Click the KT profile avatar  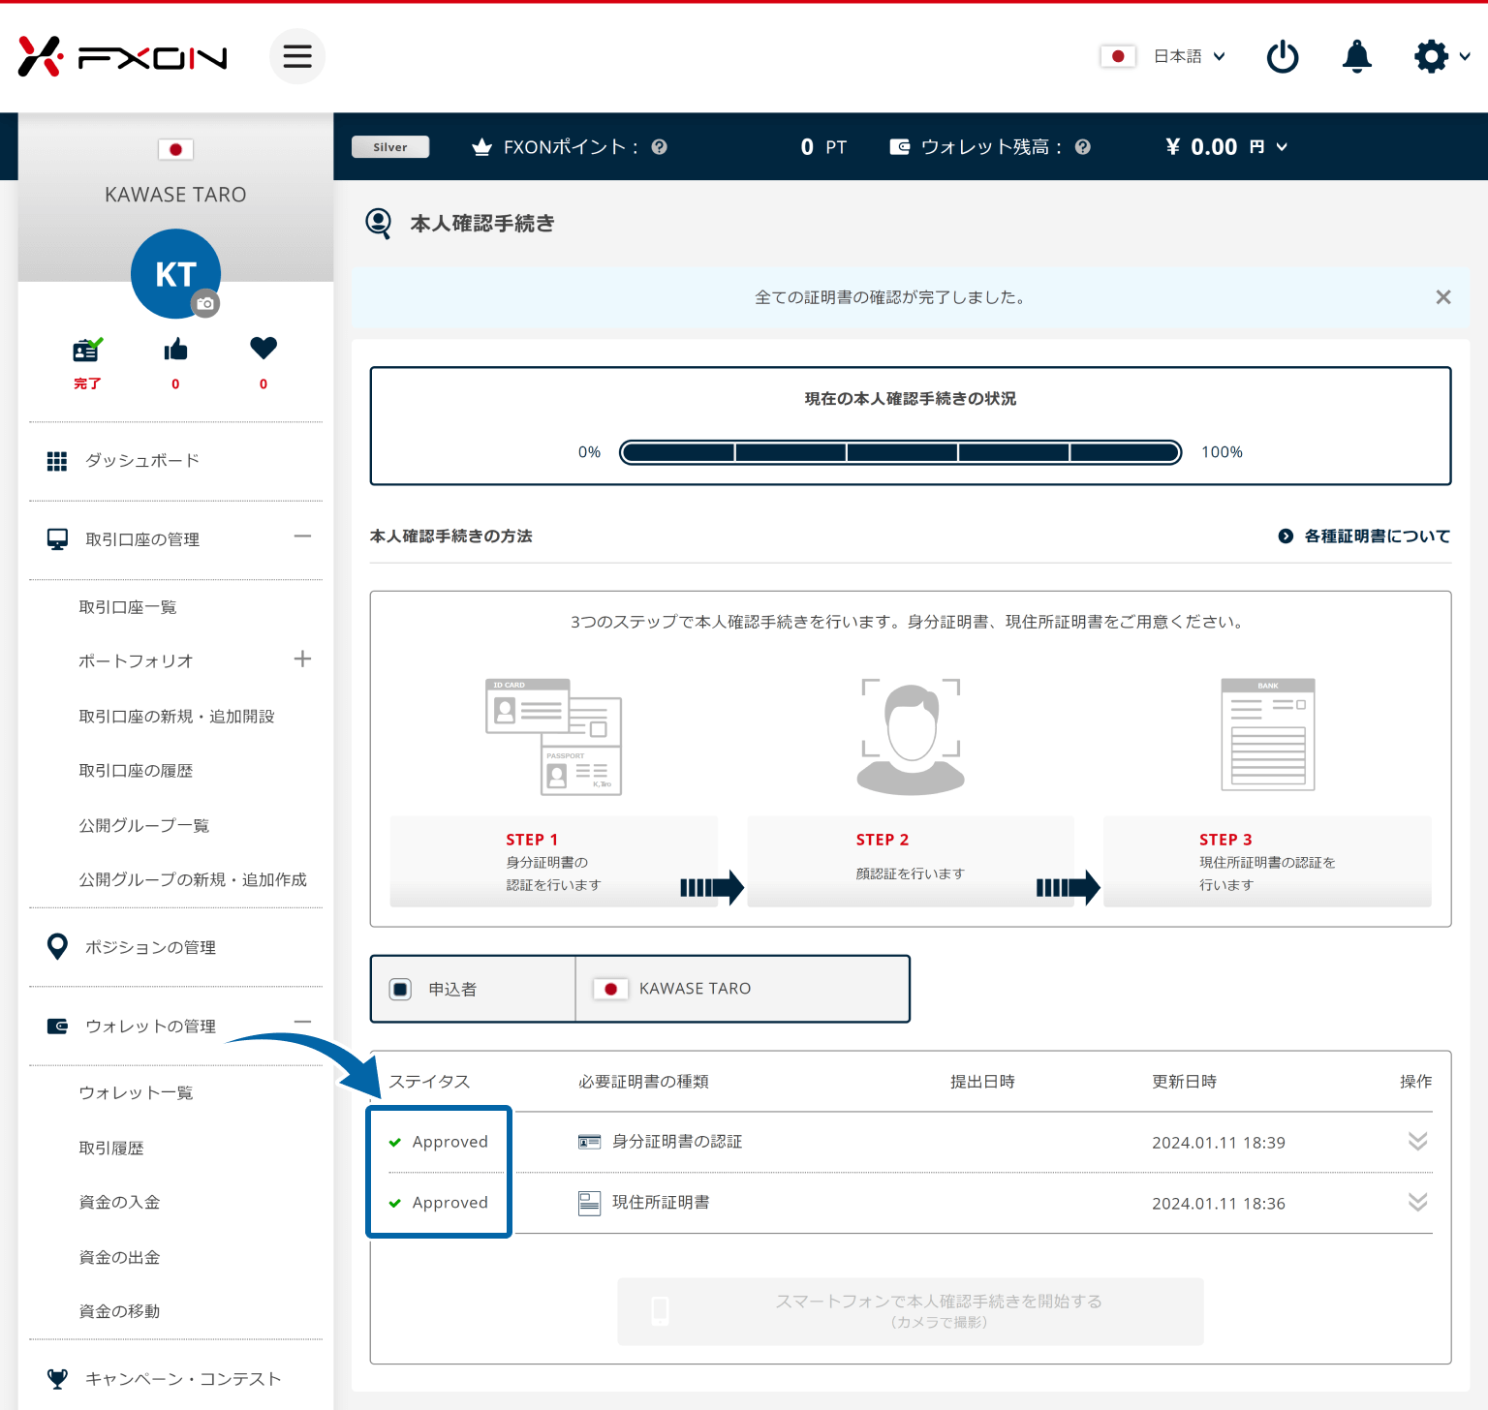point(175,274)
